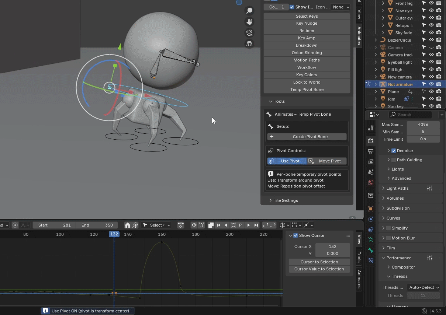Click Cursor to Selection button
The image size is (446, 315).
319,262
